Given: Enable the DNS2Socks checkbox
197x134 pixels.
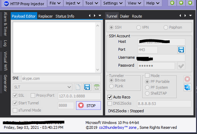Looking at the screenshot, I should (110, 103).
